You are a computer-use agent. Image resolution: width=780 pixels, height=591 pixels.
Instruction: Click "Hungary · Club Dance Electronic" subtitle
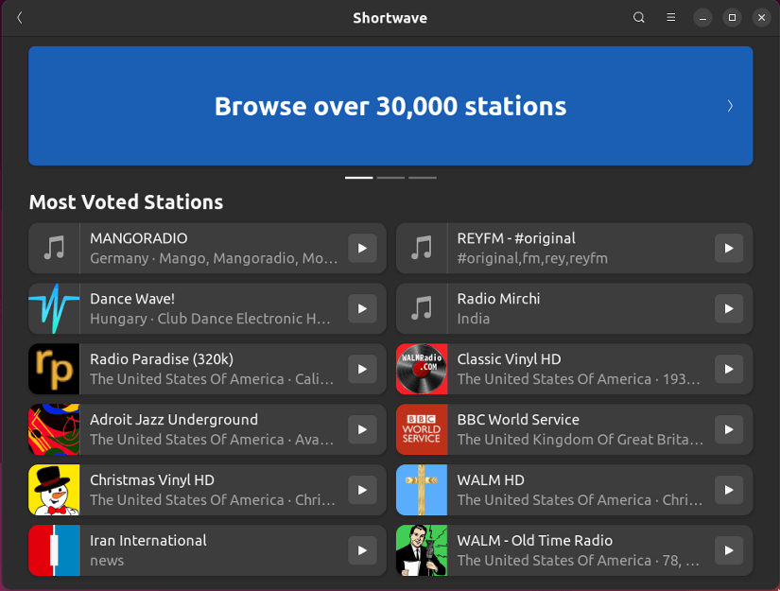coord(210,319)
